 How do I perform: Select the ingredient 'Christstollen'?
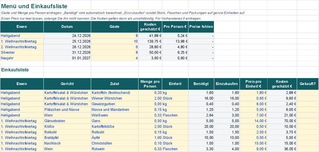[x=114, y=143]
